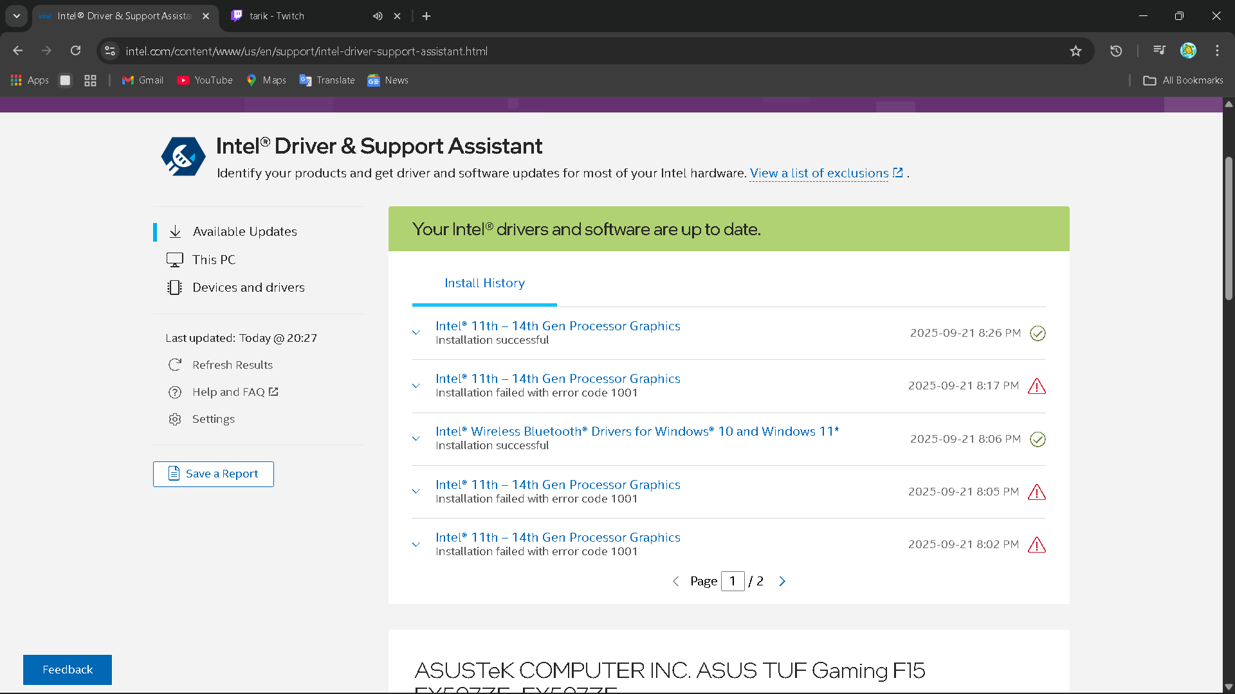The width and height of the screenshot is (1235, 694).
Task: Click the Intel Driver Assistant logo
Action: point(183,156)
